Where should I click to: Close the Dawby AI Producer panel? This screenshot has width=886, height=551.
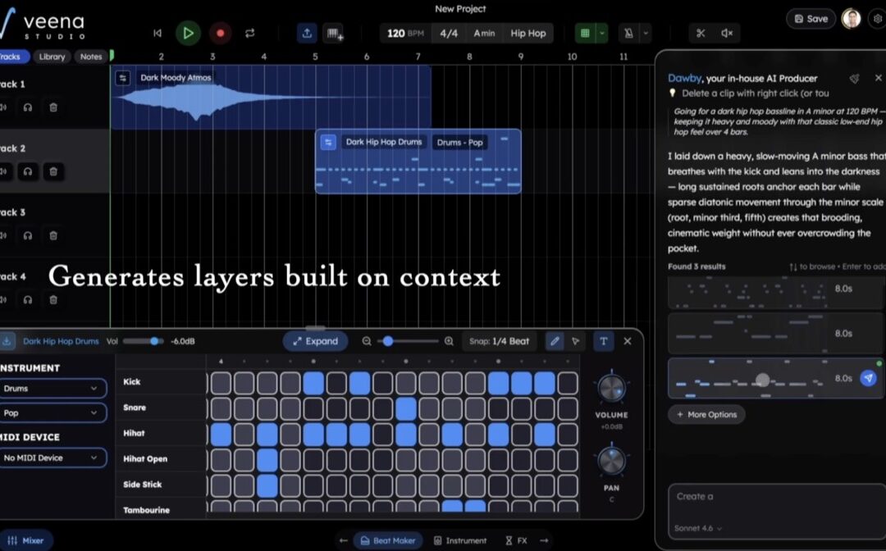(x=878, y=78)
